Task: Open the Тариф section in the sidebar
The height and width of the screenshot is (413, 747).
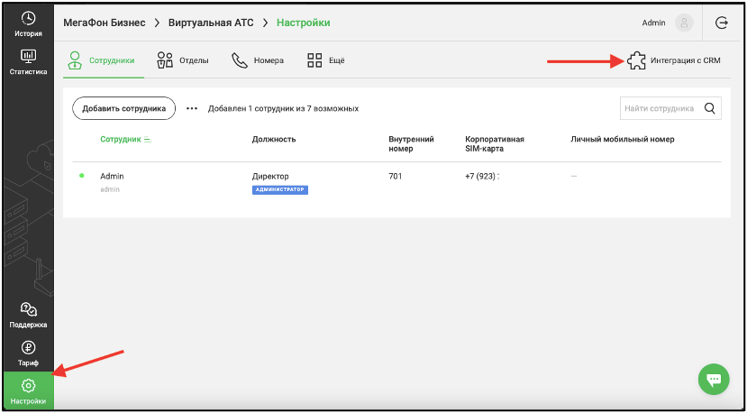Action: pyautogui.click(x=28, y=353)
